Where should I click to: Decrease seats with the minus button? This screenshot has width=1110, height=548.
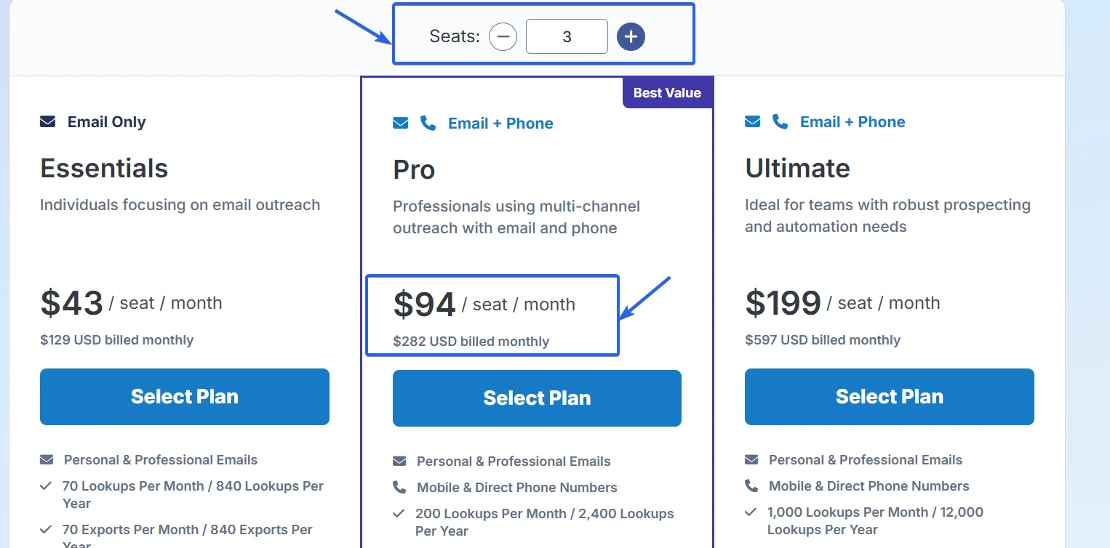click(503, 36)
